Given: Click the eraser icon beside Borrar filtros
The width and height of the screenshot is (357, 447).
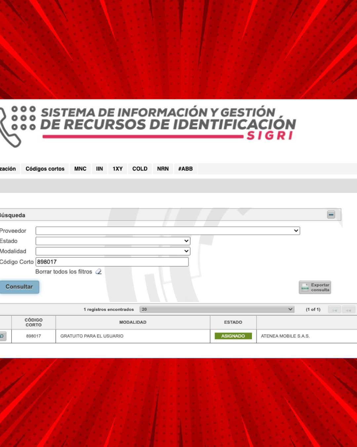Looking at the screenshot, I should [99, 272].
